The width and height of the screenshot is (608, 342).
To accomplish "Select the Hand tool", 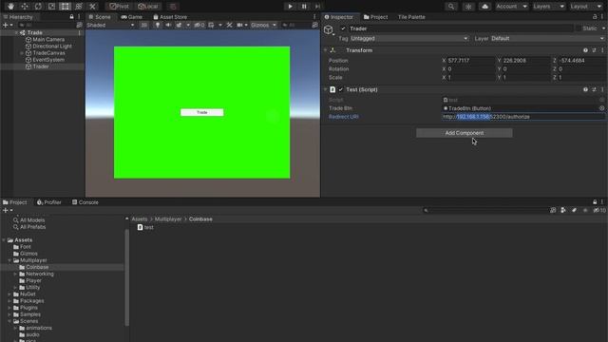I will (x=10, y=7).
